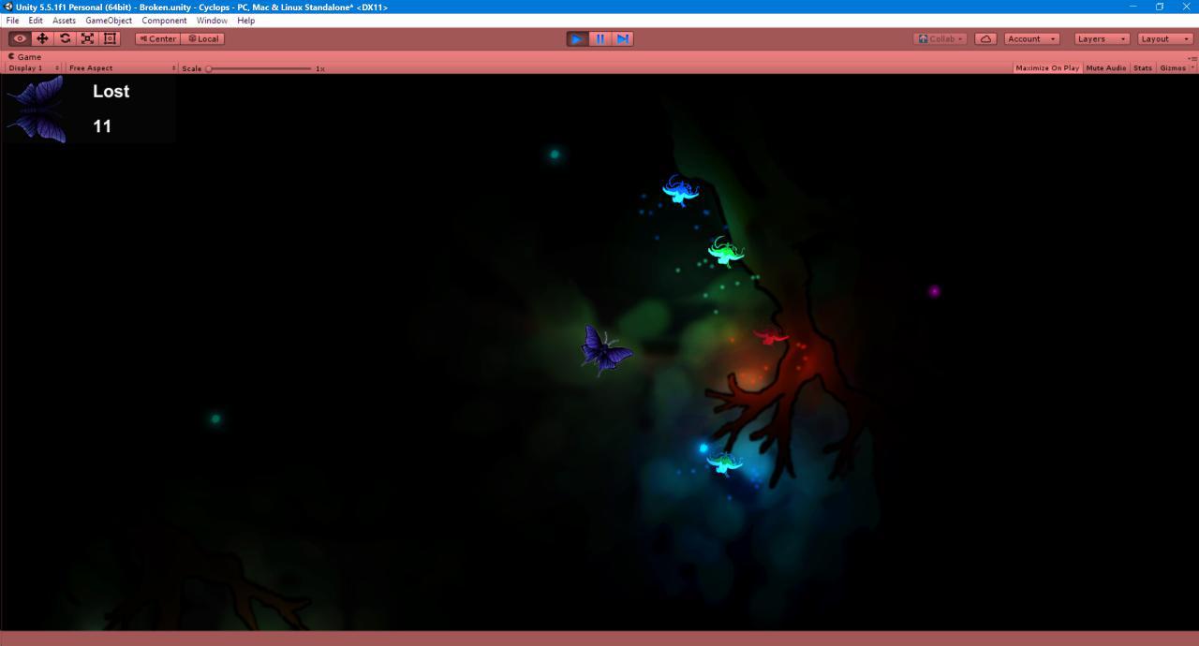Expand the Layers dropdown
Image resolution: width=1199 pixels, height=646 pixels.
pos(1101,38)
